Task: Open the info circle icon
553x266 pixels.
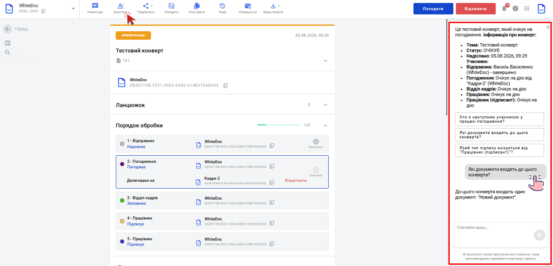Action: point(515,9)
